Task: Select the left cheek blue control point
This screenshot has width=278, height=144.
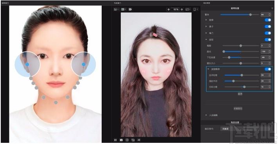Action: click(27, 65)
